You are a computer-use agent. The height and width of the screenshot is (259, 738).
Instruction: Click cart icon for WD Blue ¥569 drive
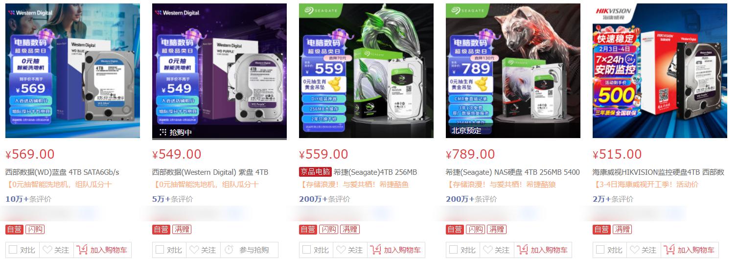[x=82, y=250]
